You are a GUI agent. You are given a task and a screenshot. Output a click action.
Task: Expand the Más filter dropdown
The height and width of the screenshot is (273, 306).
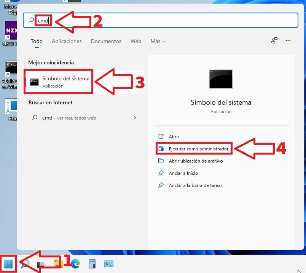(x=158, y=41)
